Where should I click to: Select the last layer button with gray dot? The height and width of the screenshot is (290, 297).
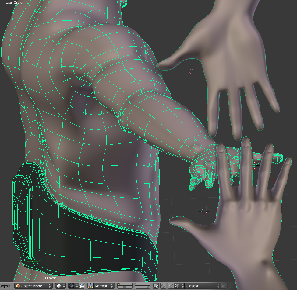(x=148, y=287)
